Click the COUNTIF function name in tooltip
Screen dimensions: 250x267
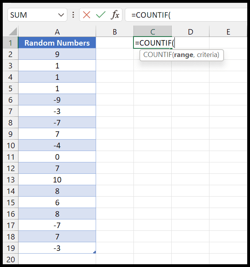(157, 55)
